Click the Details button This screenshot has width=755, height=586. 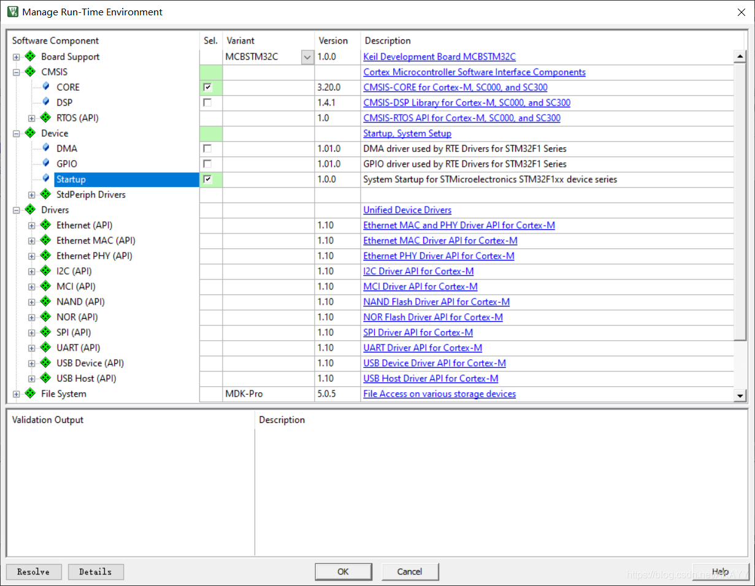[96, 572]
